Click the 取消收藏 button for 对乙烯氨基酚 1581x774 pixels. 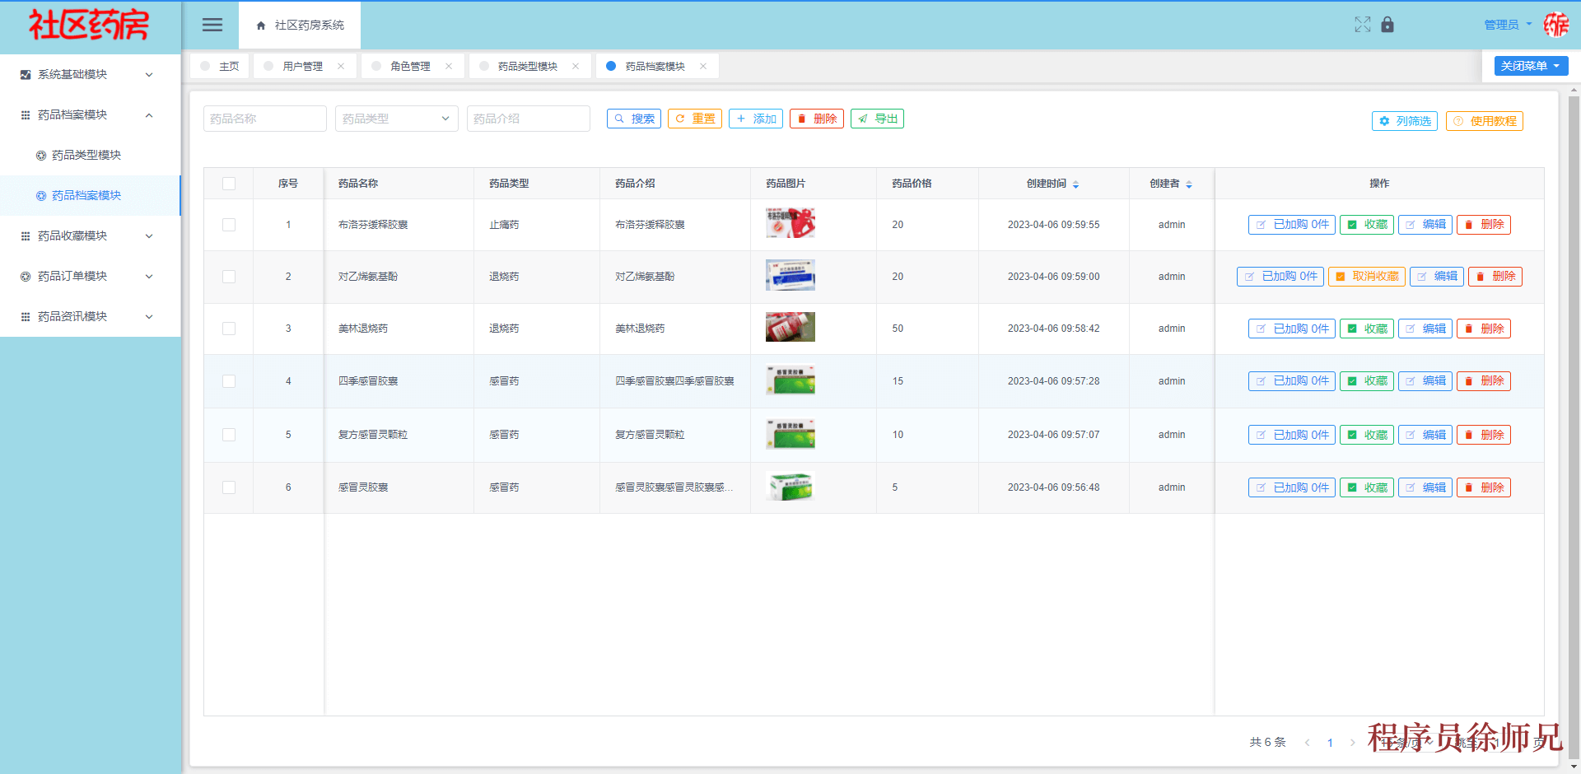click(x=1366, y=277)
